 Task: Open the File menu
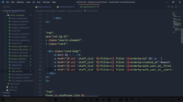[x=7, y=2]
